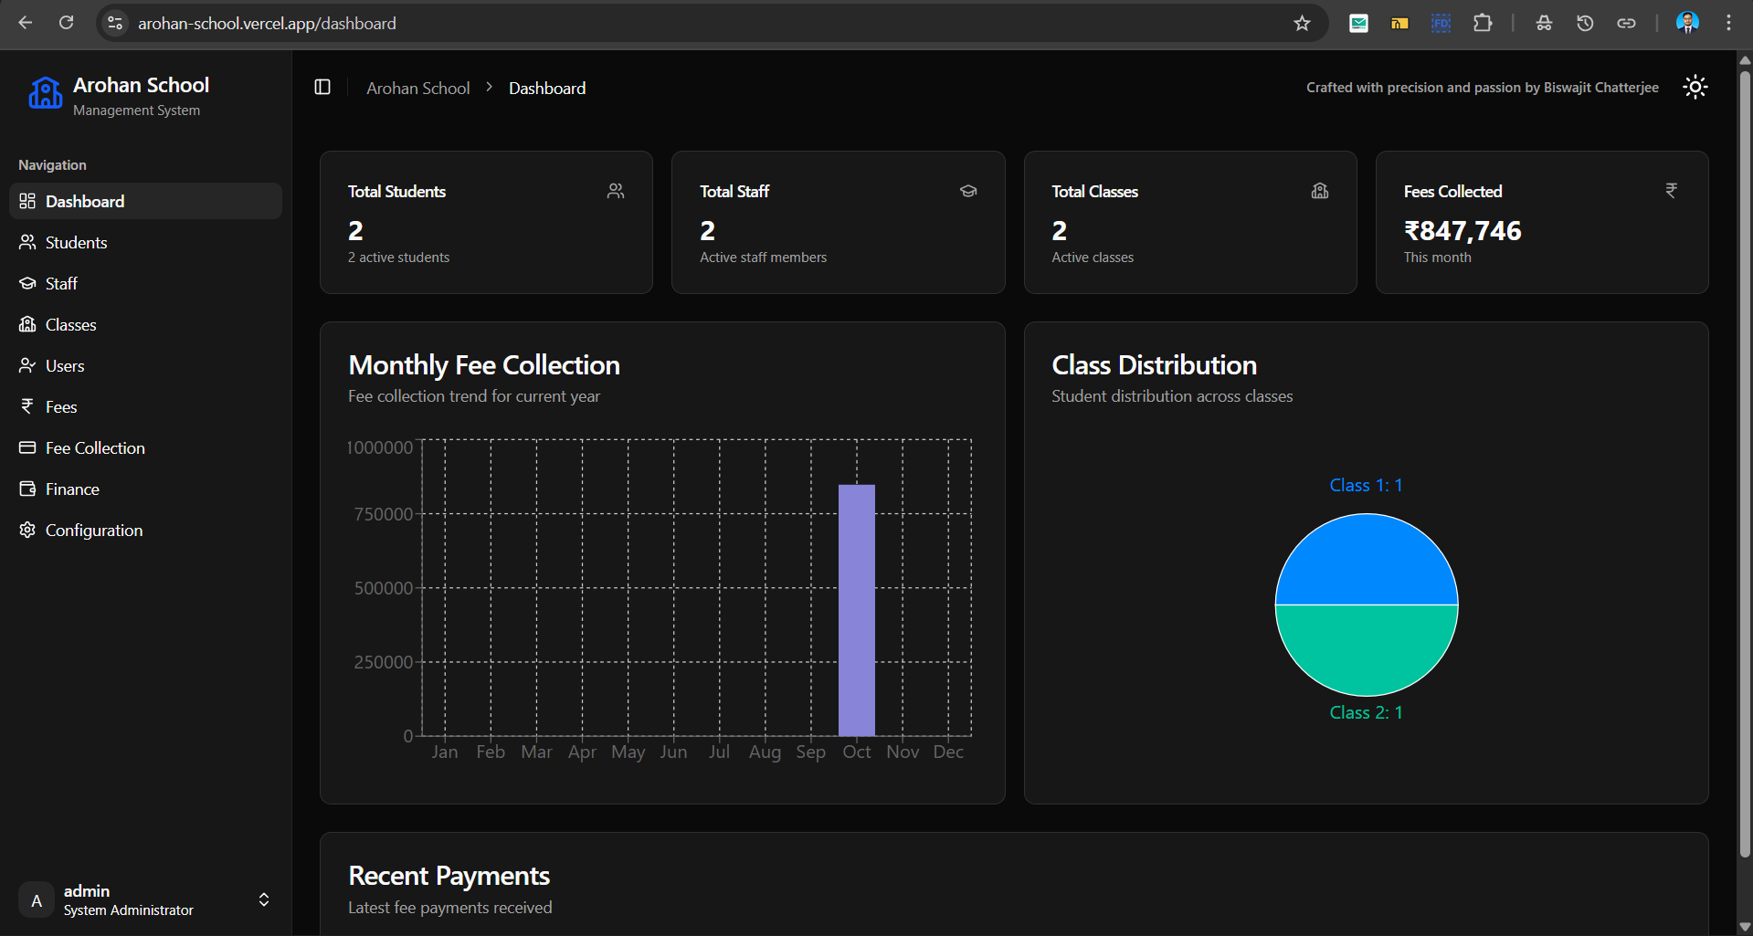Bookmark this page with star icon

1302,23
